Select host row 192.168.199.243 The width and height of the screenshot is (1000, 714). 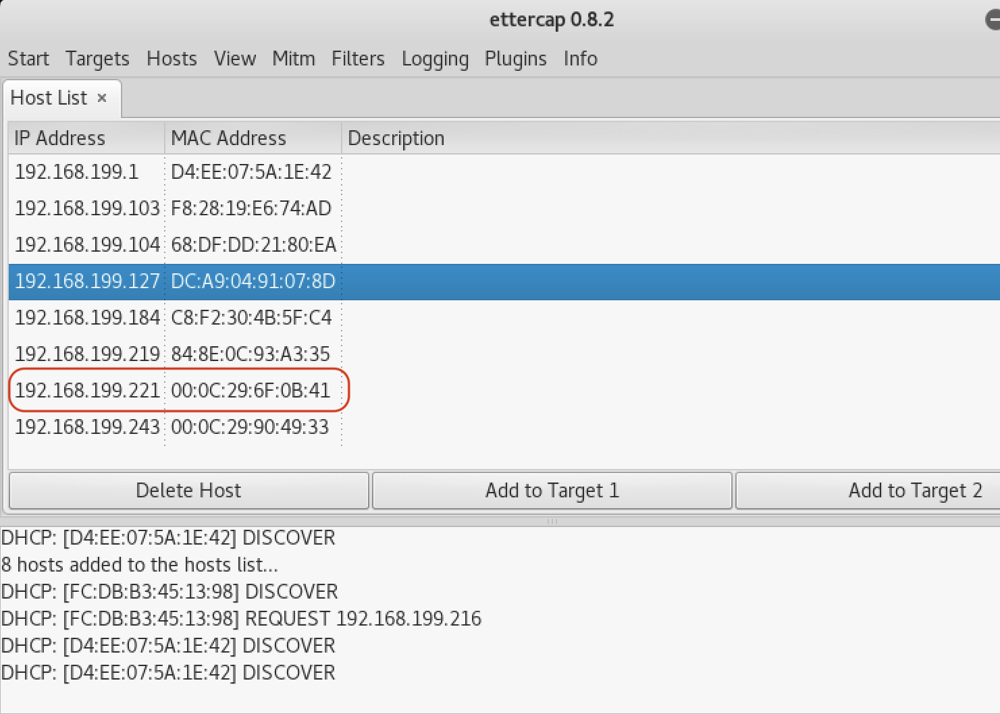click(87, 427)
